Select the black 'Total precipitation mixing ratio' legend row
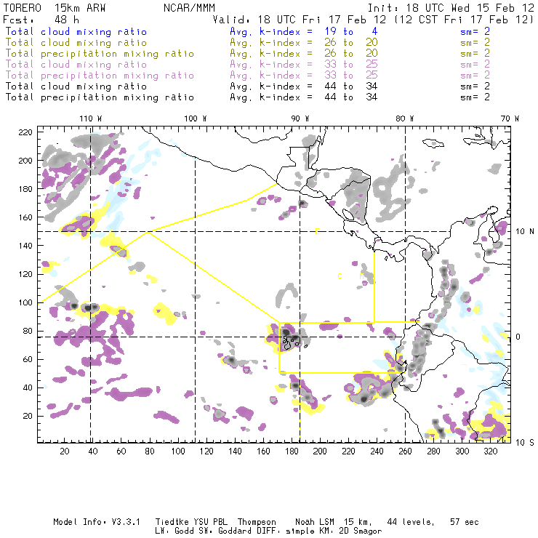 100,97
